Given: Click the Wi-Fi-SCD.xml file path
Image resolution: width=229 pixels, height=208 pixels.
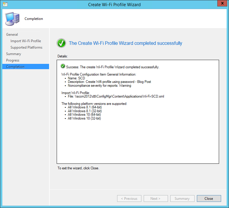Looking at the screenshot, I should tap(116, 96).
